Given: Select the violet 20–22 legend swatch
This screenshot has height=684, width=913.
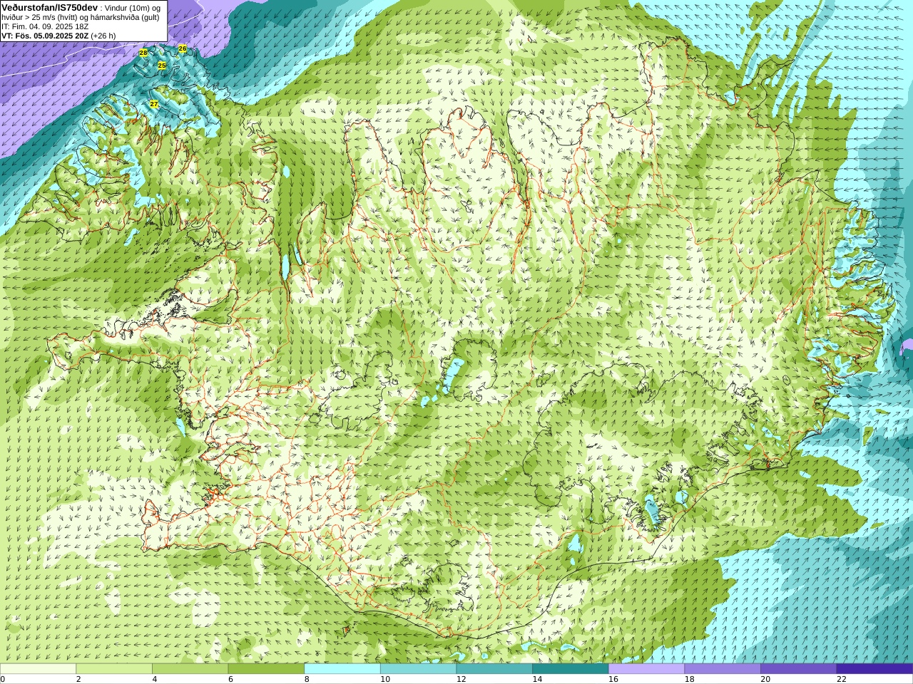Looking at the screenshot, I should coord(799,669).
